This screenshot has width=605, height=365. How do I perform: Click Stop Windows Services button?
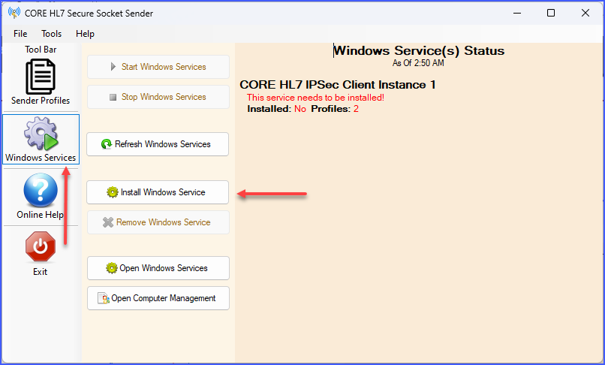point(158,97)
